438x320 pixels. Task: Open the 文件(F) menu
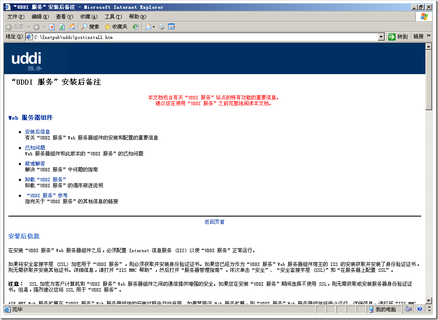(x=16, y=17)
